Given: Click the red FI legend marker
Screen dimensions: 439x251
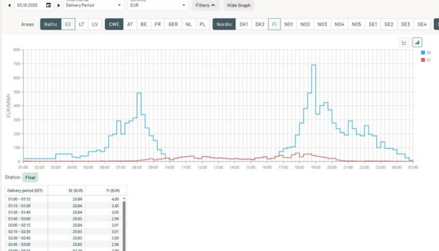Looking at the screenshot, I should click(423, 60).
